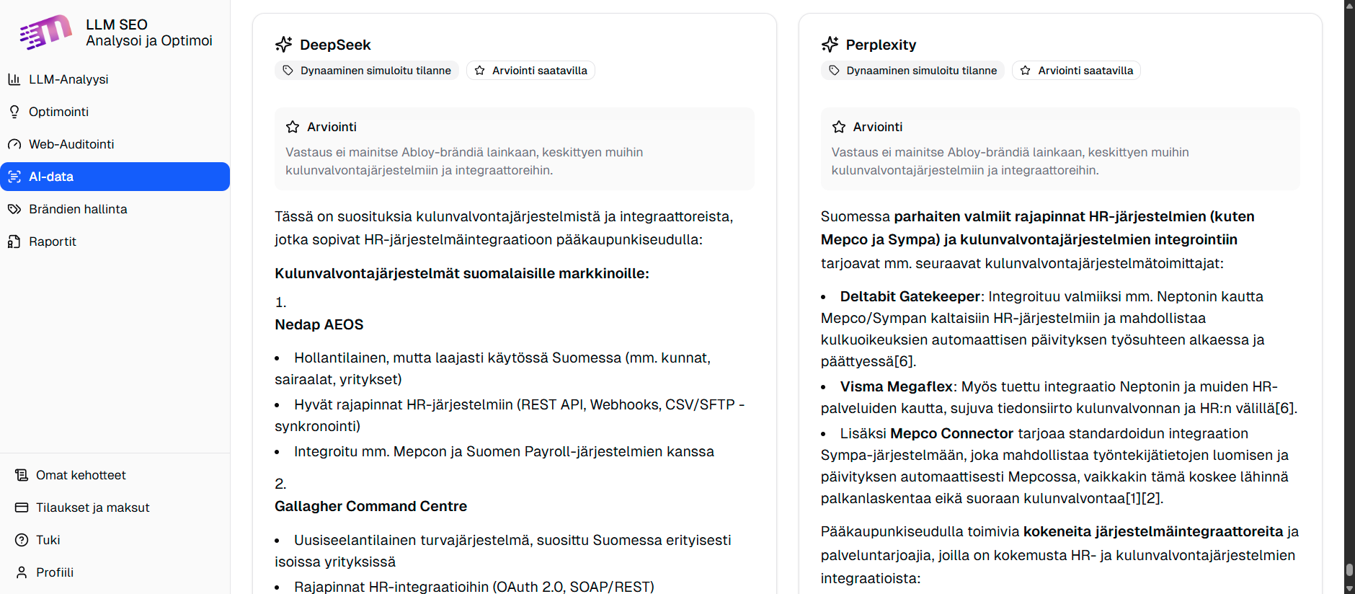
Task: Click the DeepSeek sparkle icon
Action: pyautogui.click(x=284, y=45)
